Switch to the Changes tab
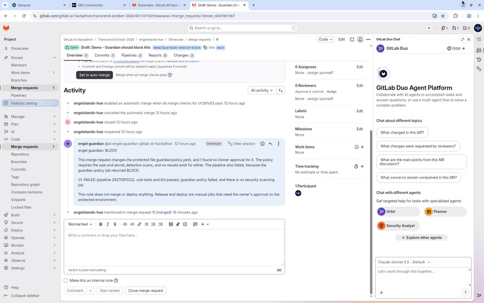This screenshot has width=484, height=303. (x=184, y=55)
